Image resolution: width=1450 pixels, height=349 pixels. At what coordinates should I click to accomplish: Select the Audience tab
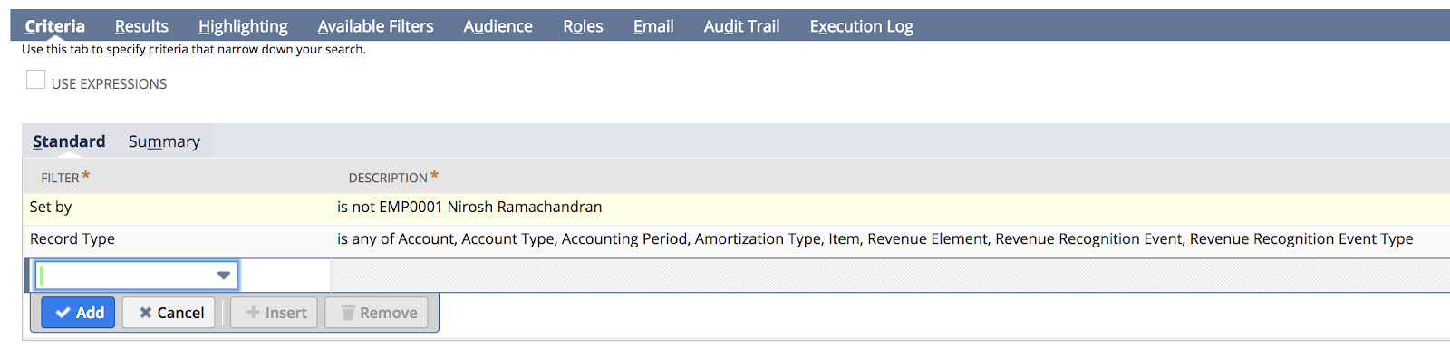(498, 26)
